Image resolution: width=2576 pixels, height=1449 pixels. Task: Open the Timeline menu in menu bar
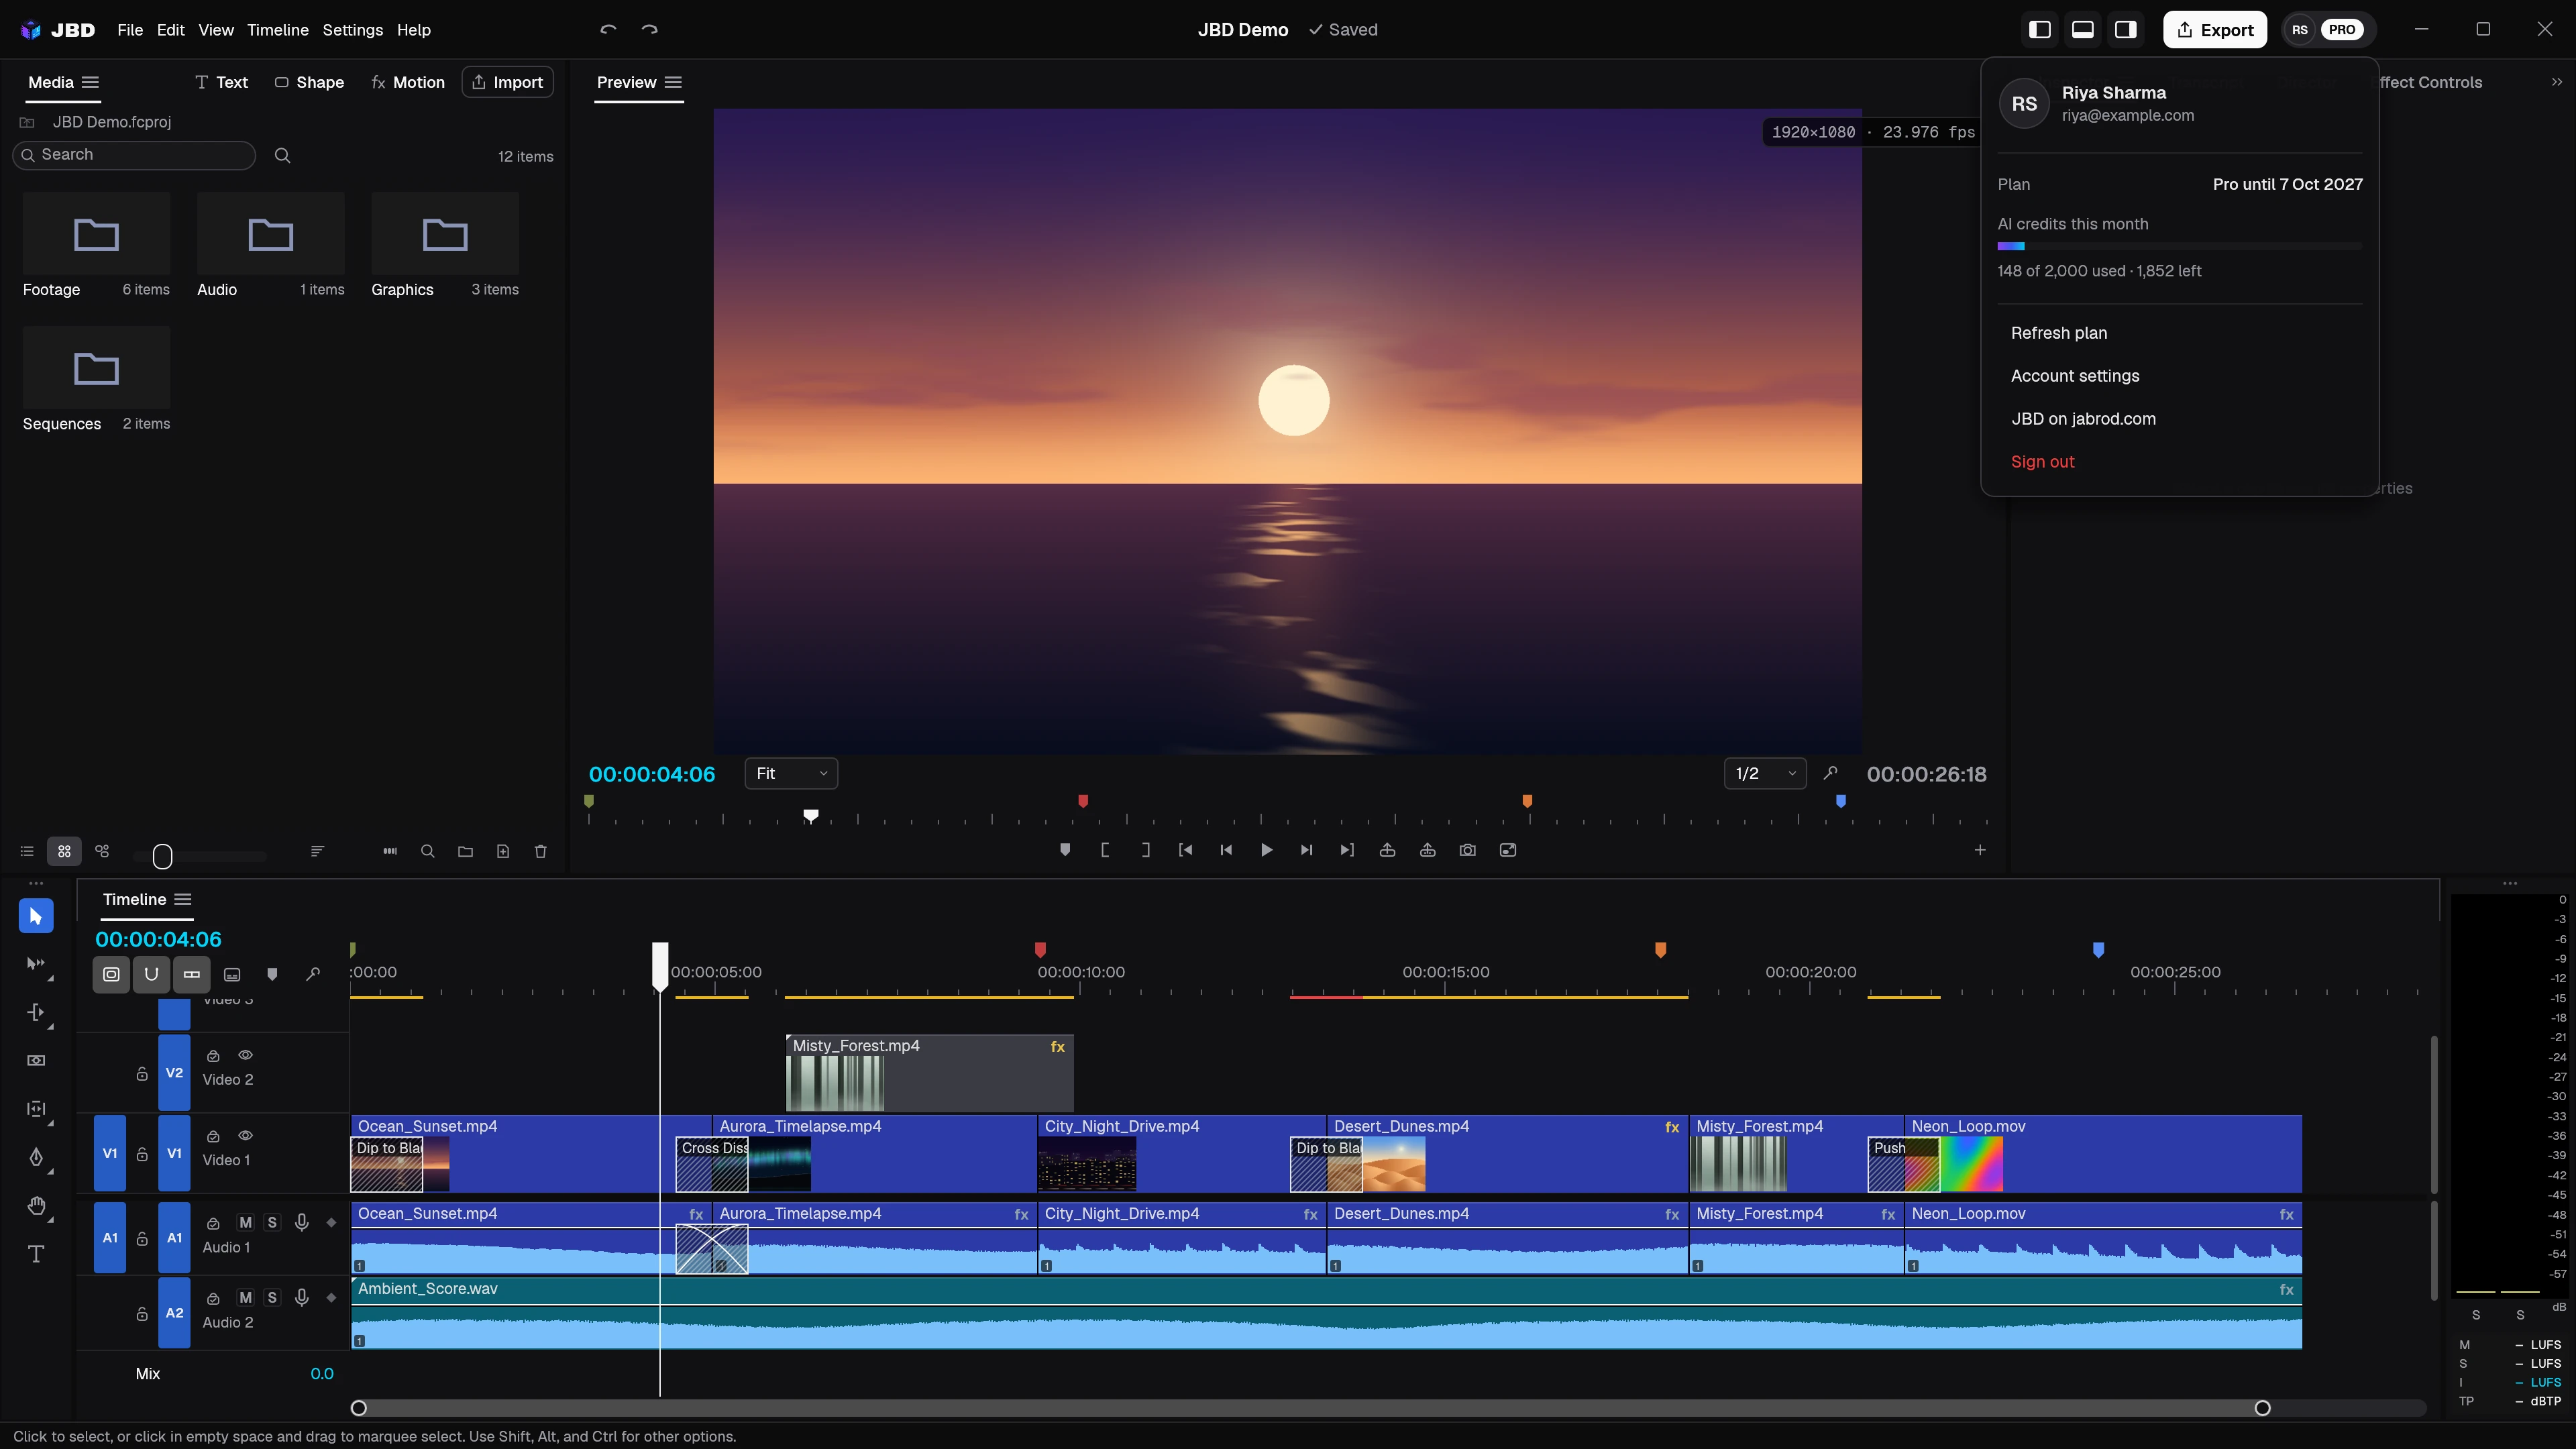[x=278, y=30]
